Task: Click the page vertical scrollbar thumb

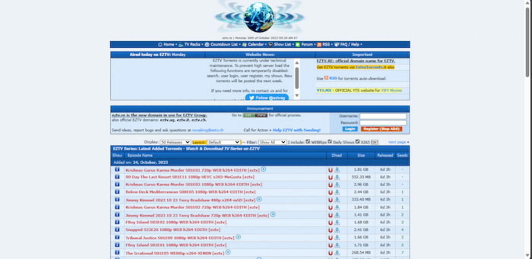Action: click(x=527, y=42)
